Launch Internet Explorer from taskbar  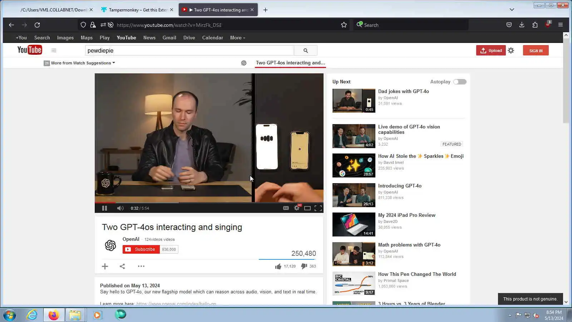pyautogui.click(x=32, y=315)
